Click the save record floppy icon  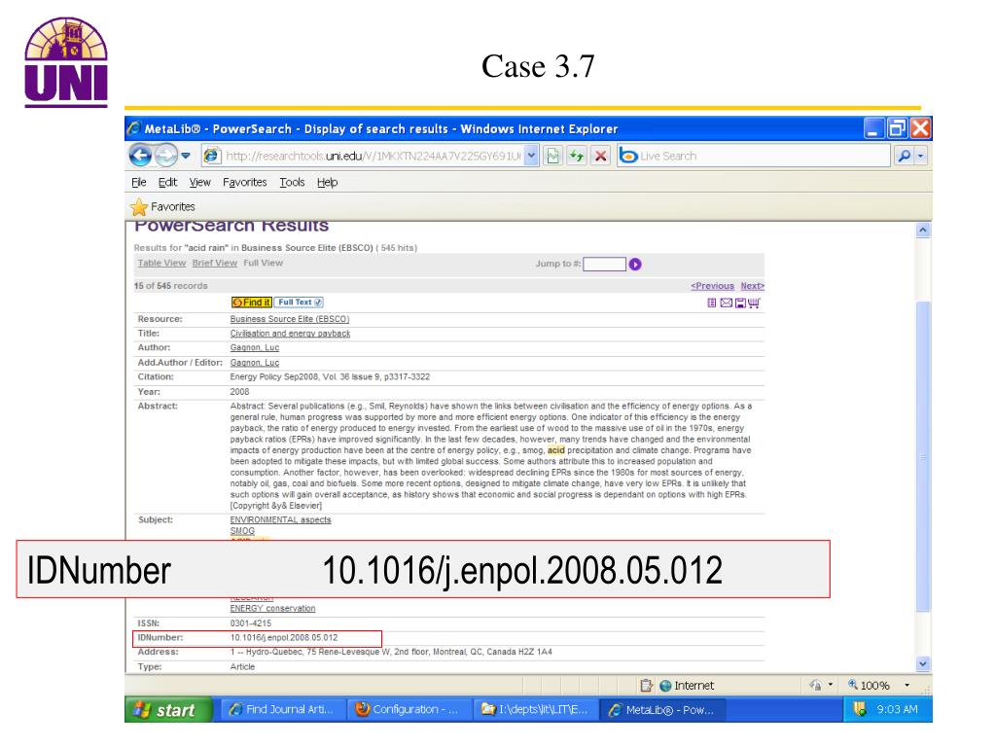740,303
